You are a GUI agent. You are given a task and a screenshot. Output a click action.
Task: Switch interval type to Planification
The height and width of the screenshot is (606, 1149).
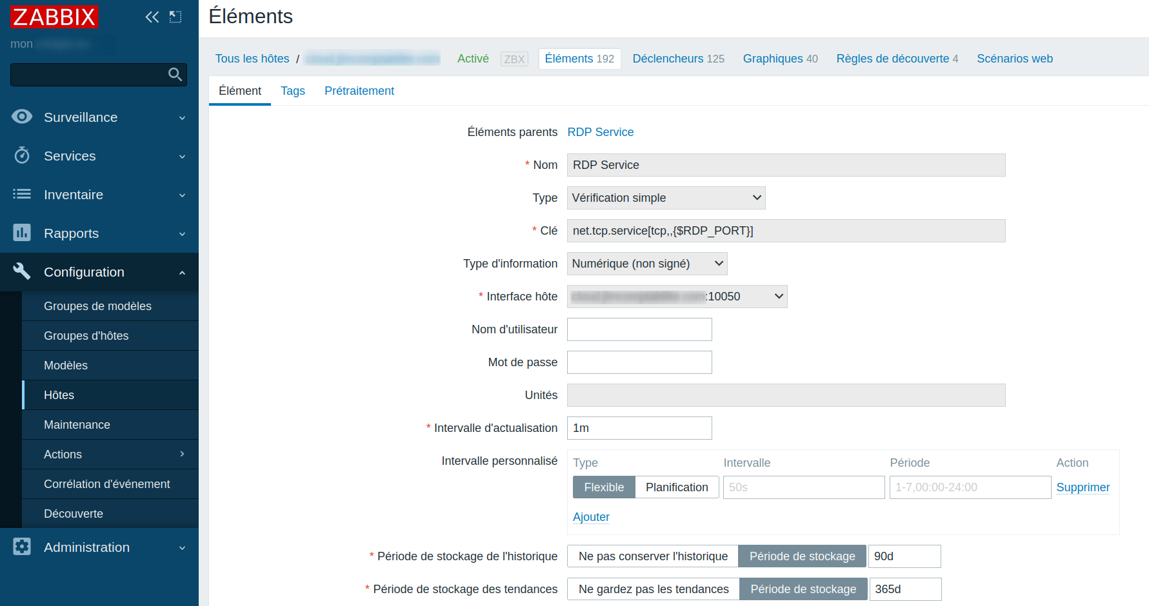(x=677, y=487)
